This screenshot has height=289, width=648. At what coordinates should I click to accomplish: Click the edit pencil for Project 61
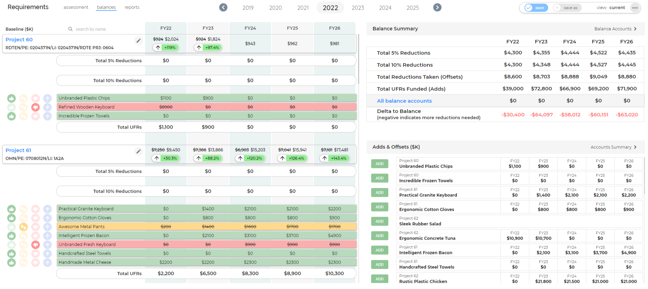point(138,152)
